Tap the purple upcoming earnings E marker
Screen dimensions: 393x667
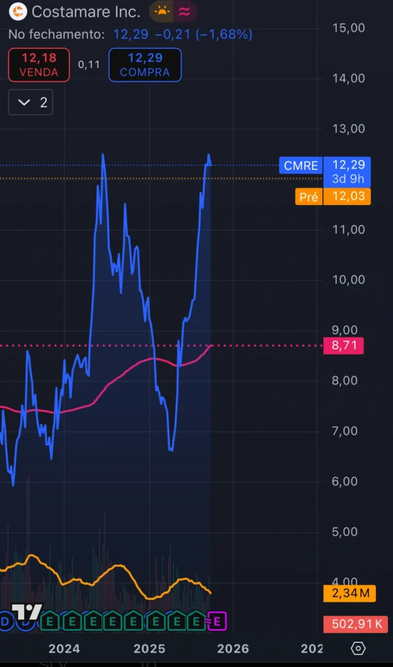click(x=217, y=621)
